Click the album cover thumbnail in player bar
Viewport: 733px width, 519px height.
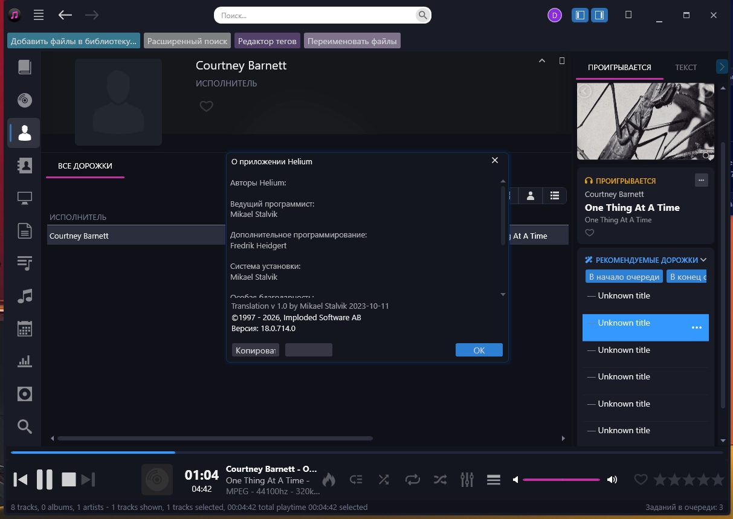coord(157,480)
